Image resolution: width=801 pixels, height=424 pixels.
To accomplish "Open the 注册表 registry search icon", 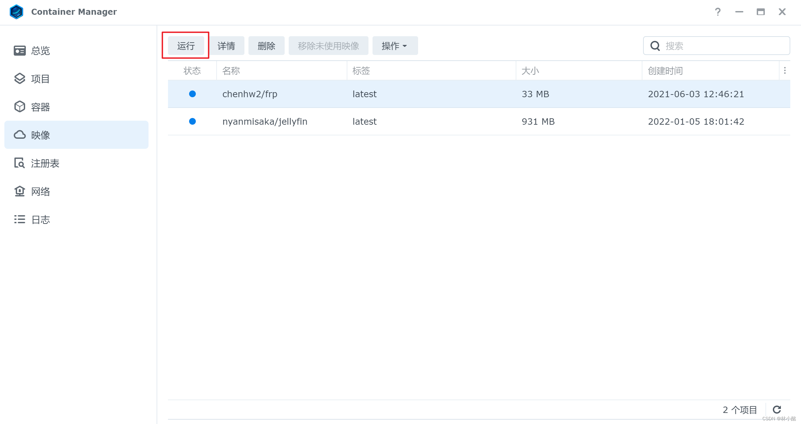I will click(x=20, y=163).
